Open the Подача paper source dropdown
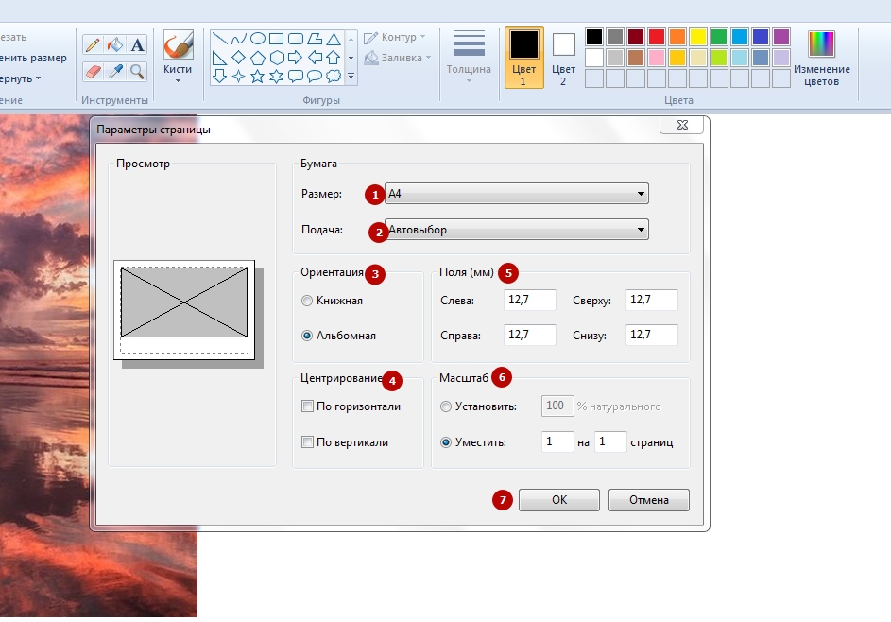The width and height of the screenshot is (891, 622). pos(517,230)
